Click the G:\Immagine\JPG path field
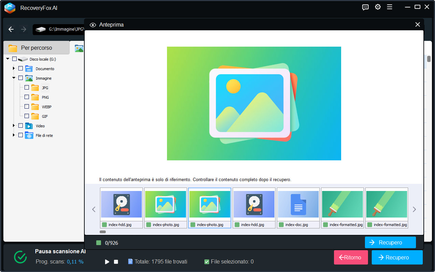This screenshot has width=435, height=272. tap(58, 29)
